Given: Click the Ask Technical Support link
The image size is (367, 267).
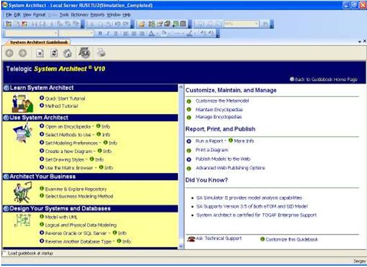Looking at the screenshot, I should (219, 238).
